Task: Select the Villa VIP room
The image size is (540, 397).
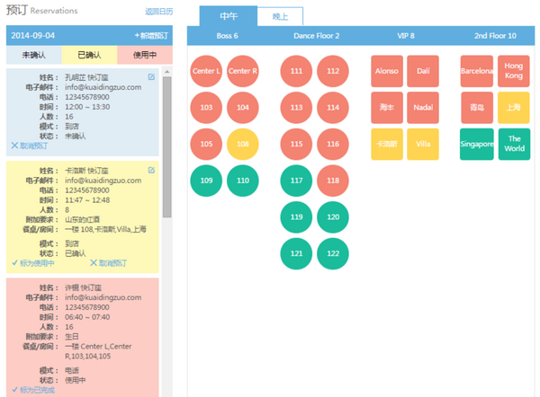Action: [423, 144]
